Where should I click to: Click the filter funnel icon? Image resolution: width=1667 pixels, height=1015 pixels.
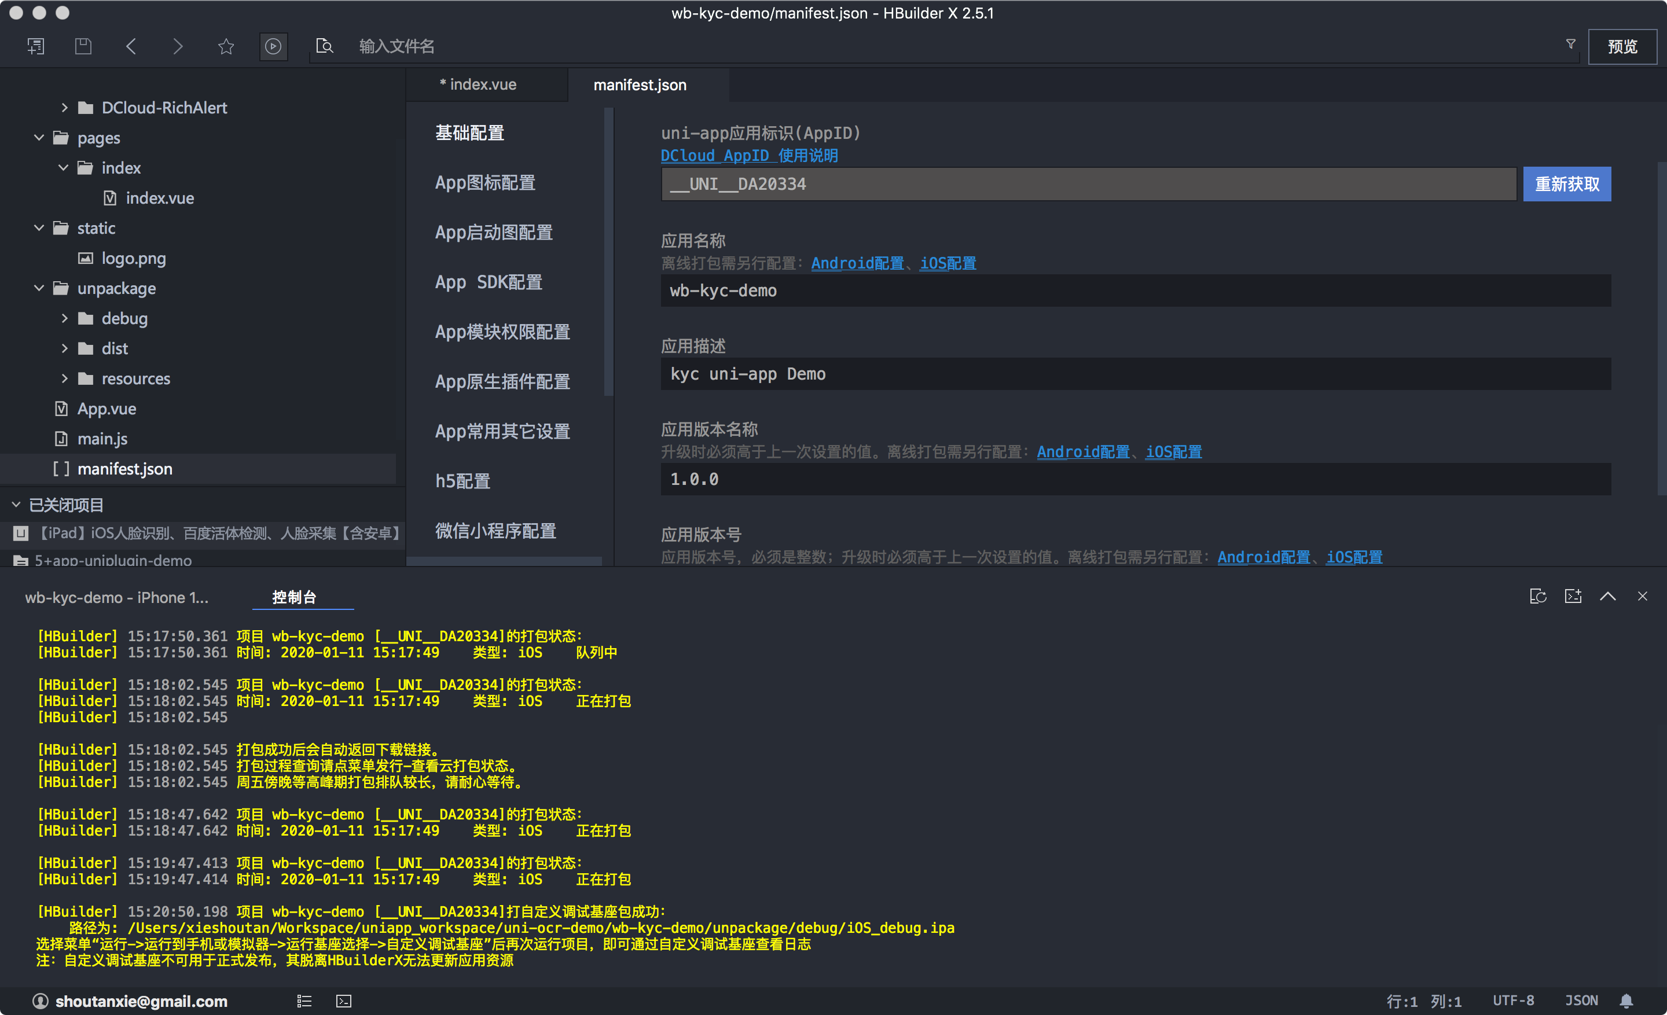pyautogui.click(x=1571, y=44)
